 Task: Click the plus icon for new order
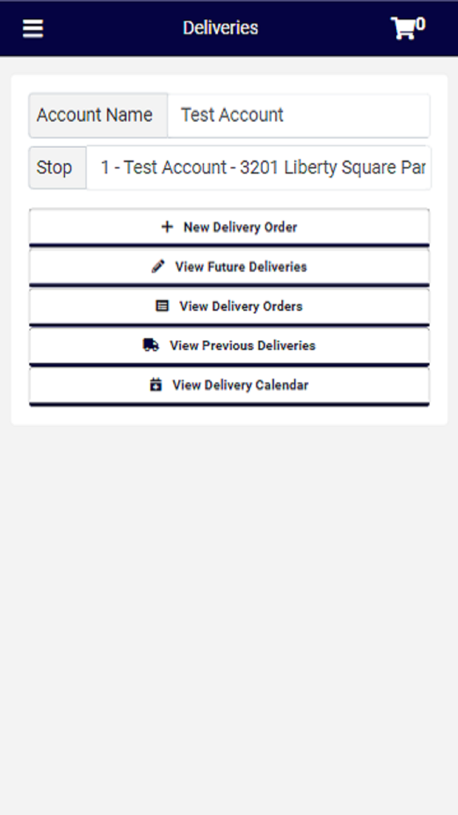click(167, 226)
